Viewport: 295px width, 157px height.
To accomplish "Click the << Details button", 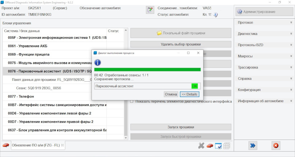I will (190, 94).
